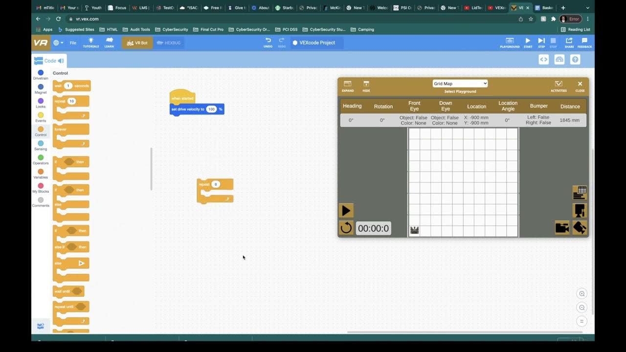This screenshot has height=352, width=626.
Task: Zoom in the workspace
Action: (581, 294)
